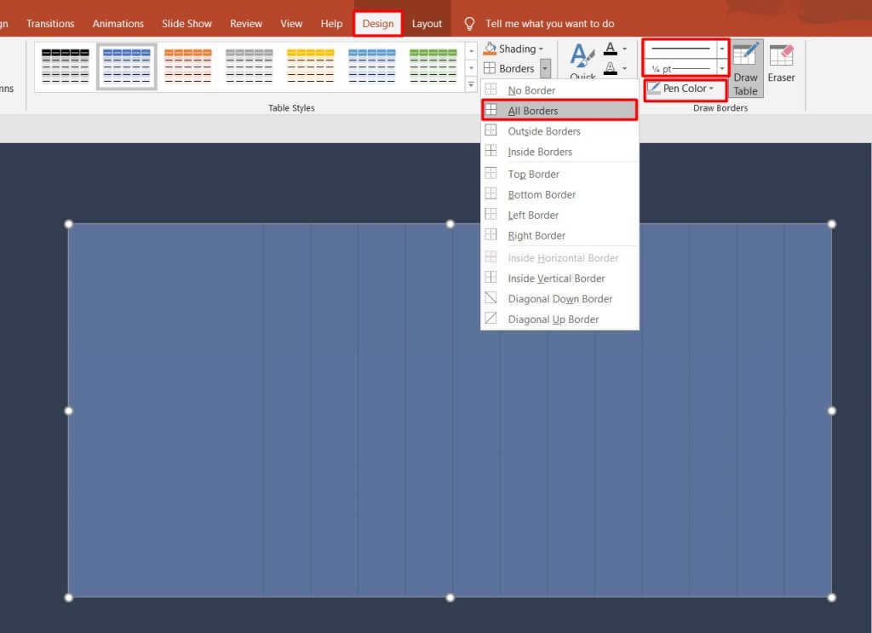The image size is (872, 633).
Task: Click the Shading paint bucket icon
Action: (490, 49)
